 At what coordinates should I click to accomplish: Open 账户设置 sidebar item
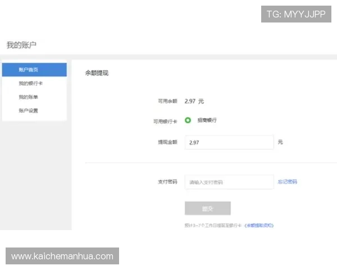coord(29,111)
